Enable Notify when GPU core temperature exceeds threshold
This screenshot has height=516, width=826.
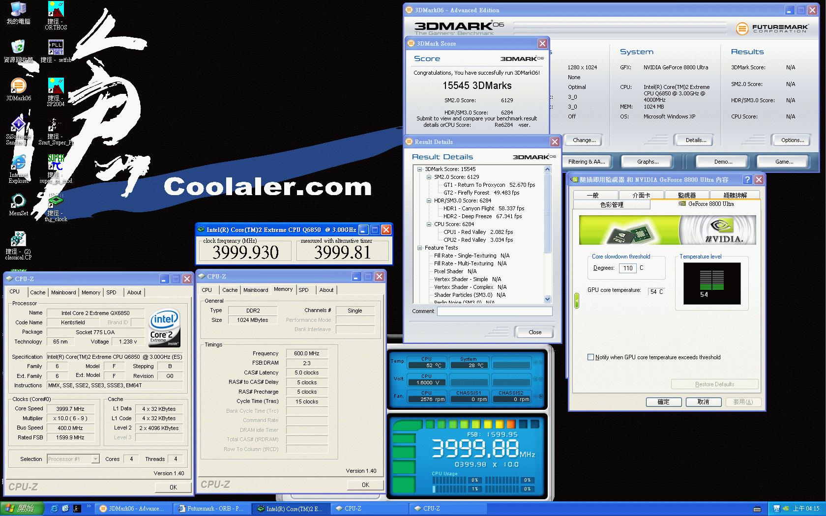[x=591, y=357]
